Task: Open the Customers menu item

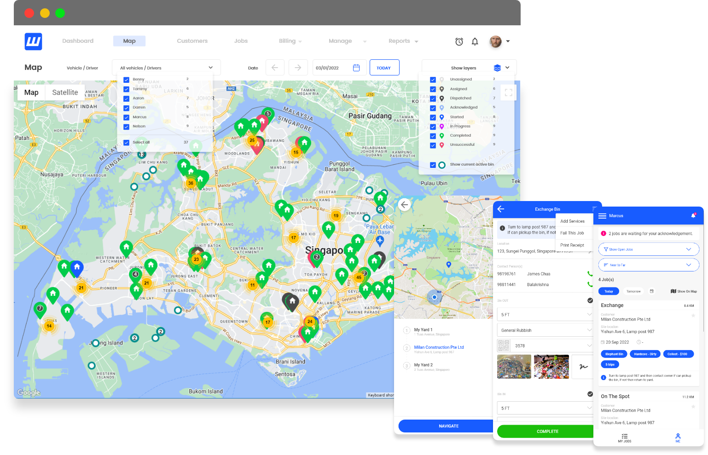Action: pyautogui.click(x=192, y=41)
